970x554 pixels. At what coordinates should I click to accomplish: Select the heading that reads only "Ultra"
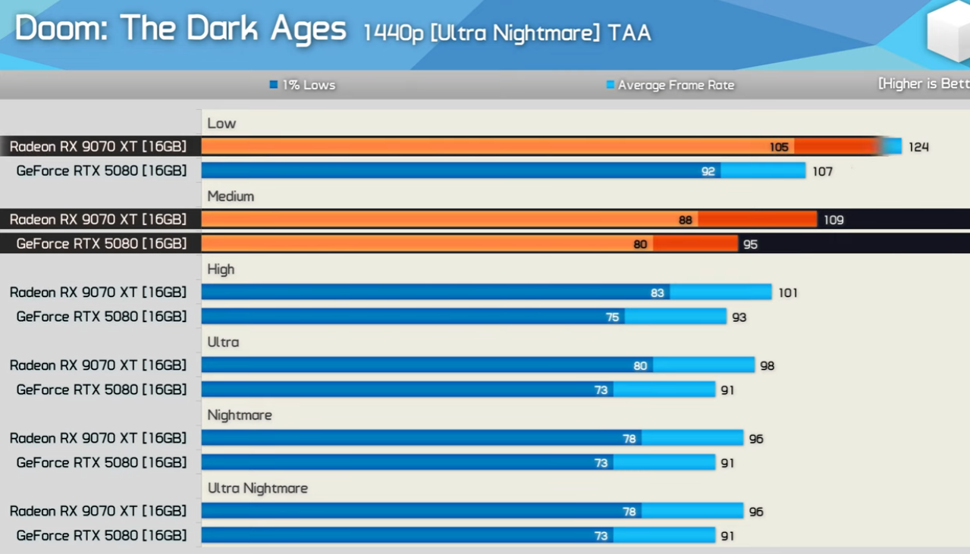point(223,342)
